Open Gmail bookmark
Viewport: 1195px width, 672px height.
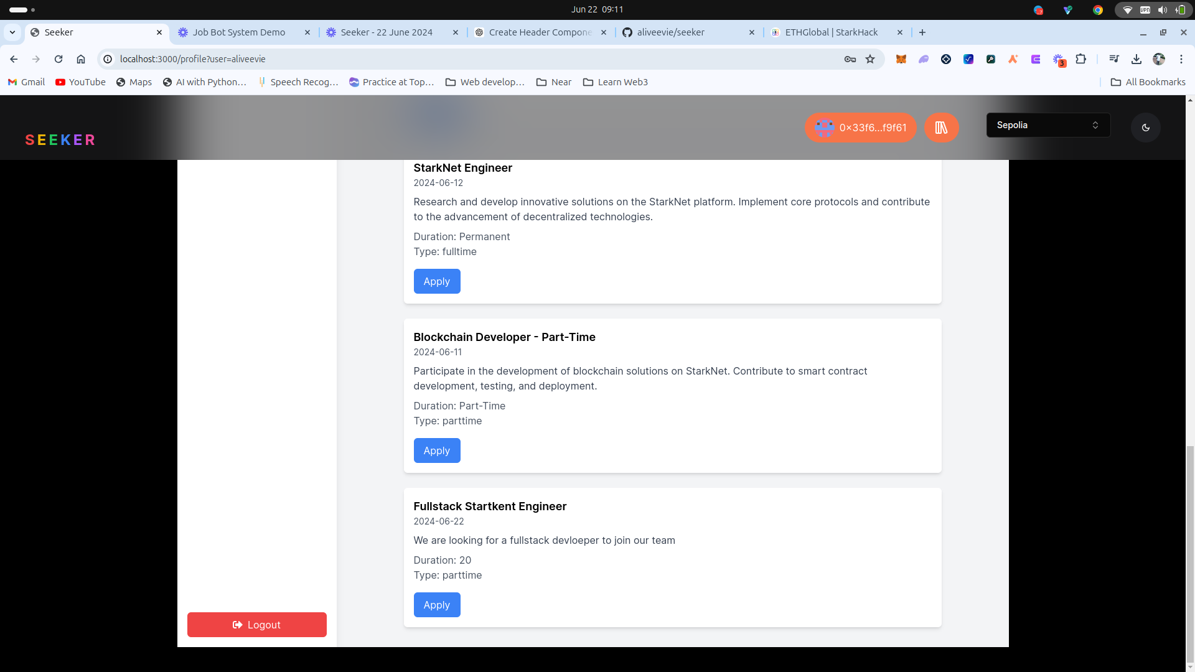[x=26, y=82]
